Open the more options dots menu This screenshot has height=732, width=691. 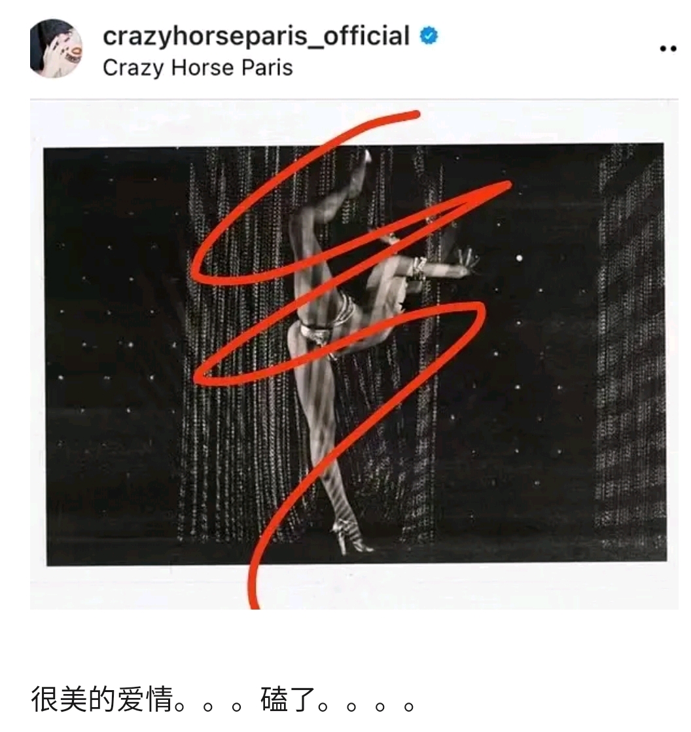668,48
